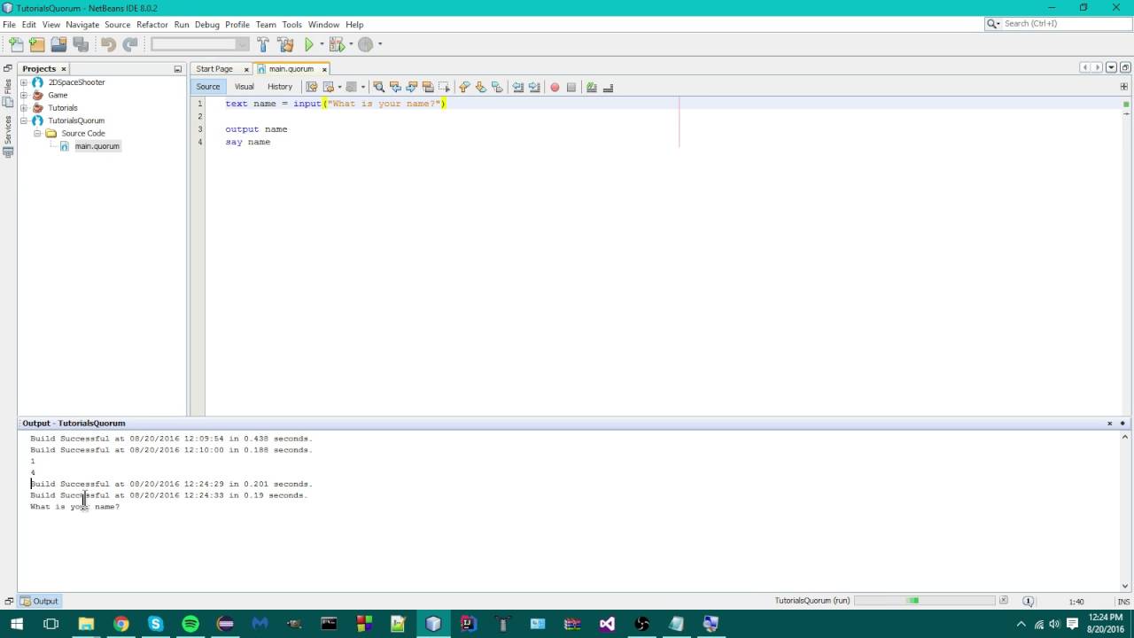Screen dimensions: 1134x638
Task: Click the Toggle Bookmark icon
Action: (497, 87)
